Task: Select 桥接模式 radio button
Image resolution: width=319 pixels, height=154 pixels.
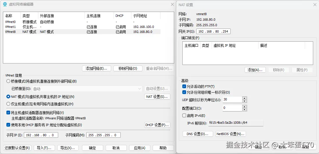Action: (8, 81)
